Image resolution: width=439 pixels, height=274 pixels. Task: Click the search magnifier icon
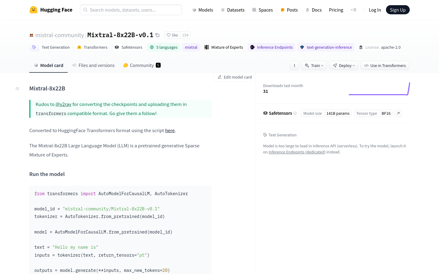85,10
